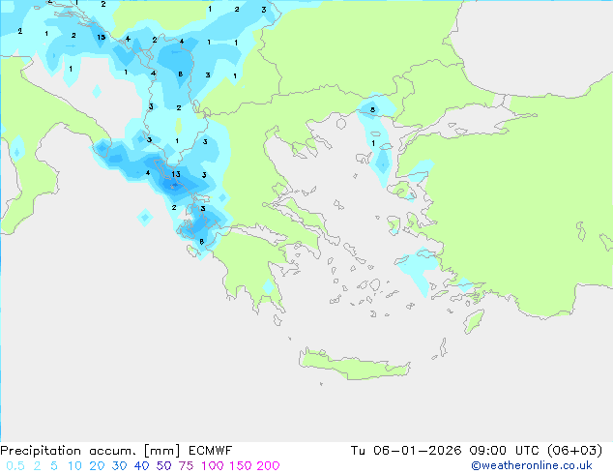
Task: Select the legend value 150
Action: click(x=241, y=466)
